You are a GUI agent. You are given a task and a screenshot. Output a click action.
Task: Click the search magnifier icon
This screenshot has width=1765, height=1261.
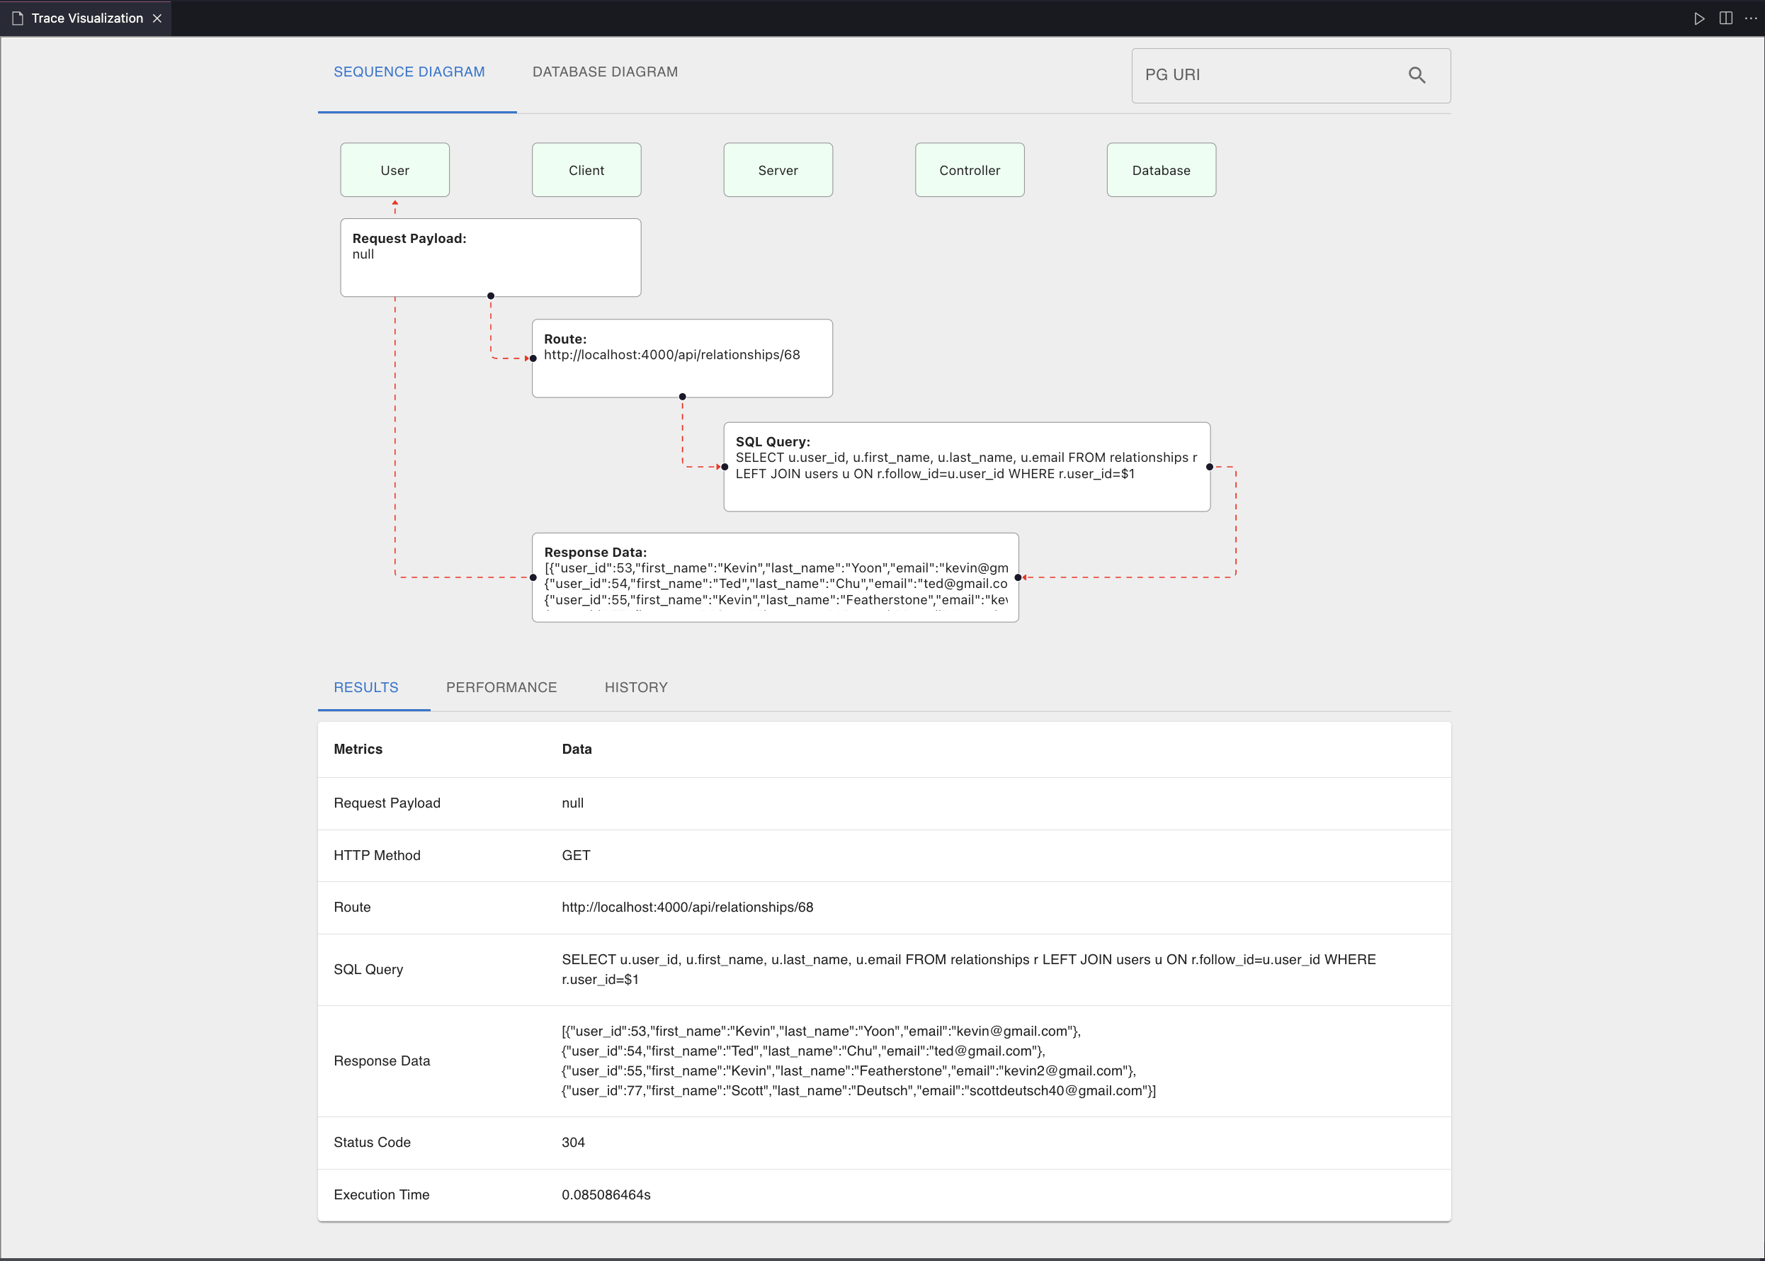(x=1417, y=75)
